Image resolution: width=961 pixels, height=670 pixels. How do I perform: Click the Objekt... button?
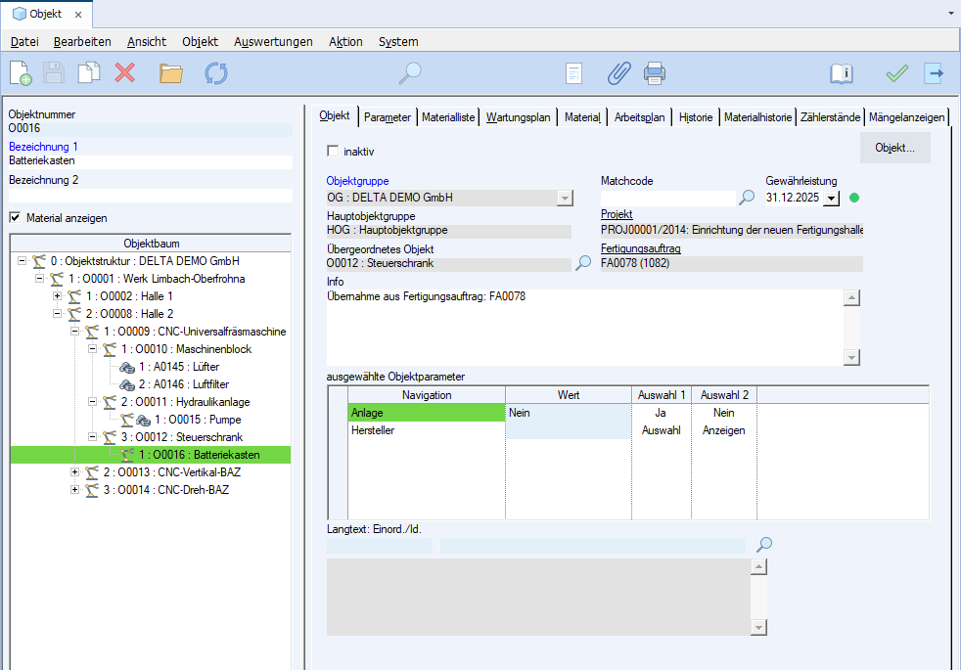coord(894,148)
